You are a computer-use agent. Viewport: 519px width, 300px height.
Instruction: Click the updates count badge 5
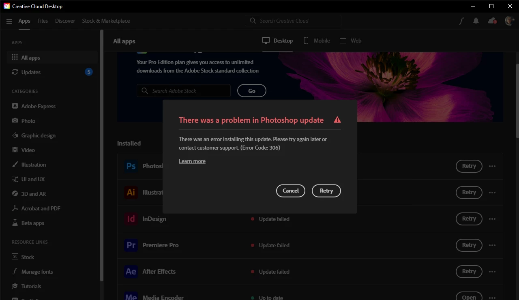89,72
